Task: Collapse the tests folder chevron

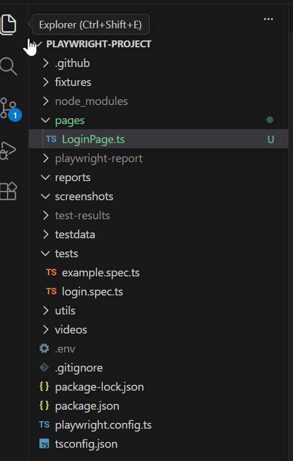Action: pyautogui.click(x=45, y=253)
